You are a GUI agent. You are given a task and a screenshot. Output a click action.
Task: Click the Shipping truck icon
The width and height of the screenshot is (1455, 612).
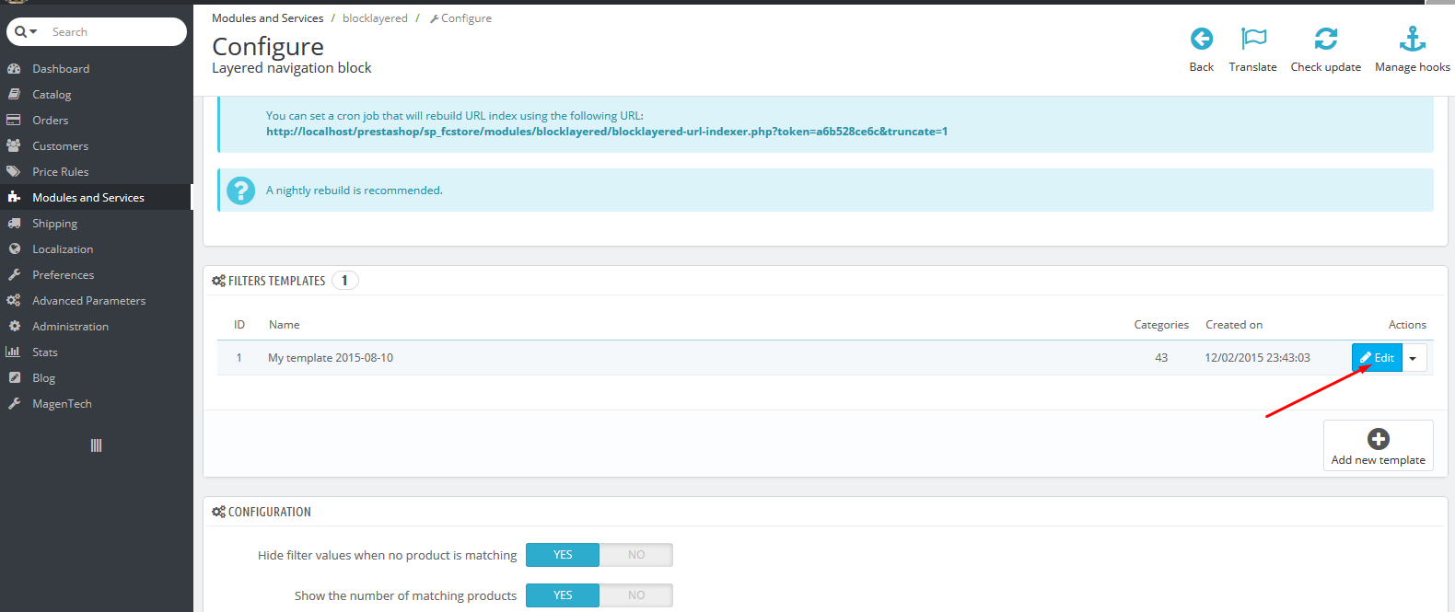coord(14,224)
